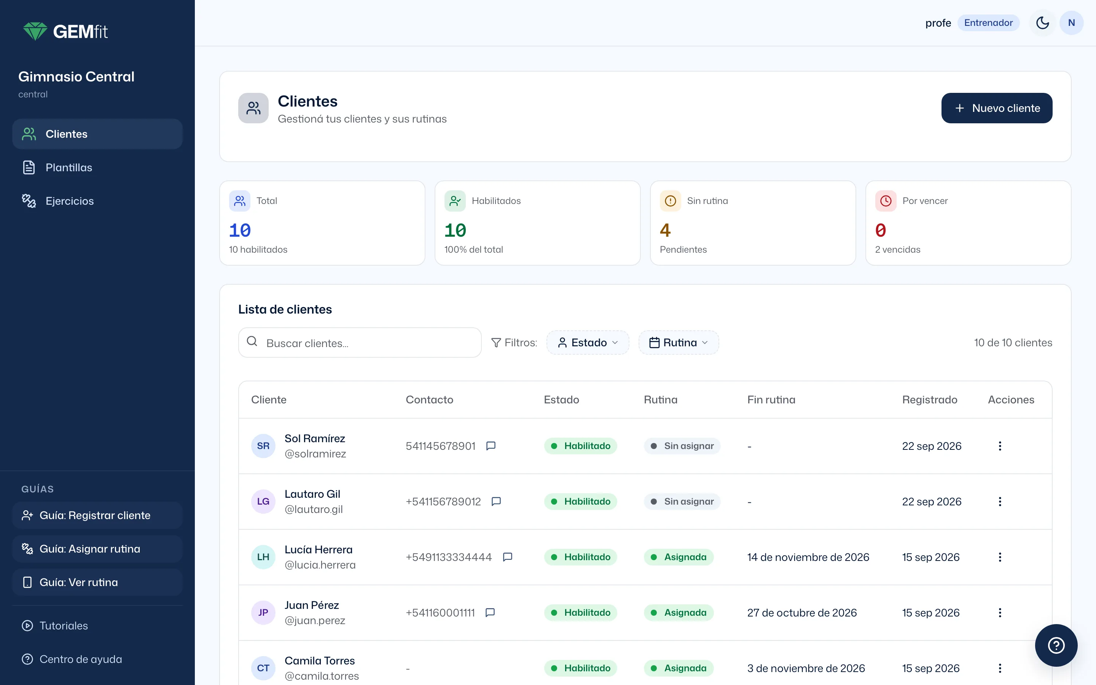Click the JP avatar of Juan Pérez
The height and width of the screenshot is (685, 1096).
[263, 613]
